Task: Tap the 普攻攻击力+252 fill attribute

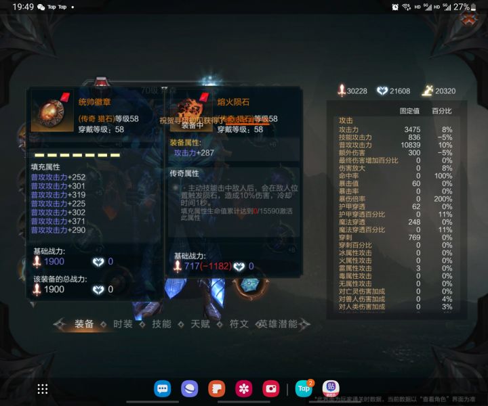Action: coord(58,177)
